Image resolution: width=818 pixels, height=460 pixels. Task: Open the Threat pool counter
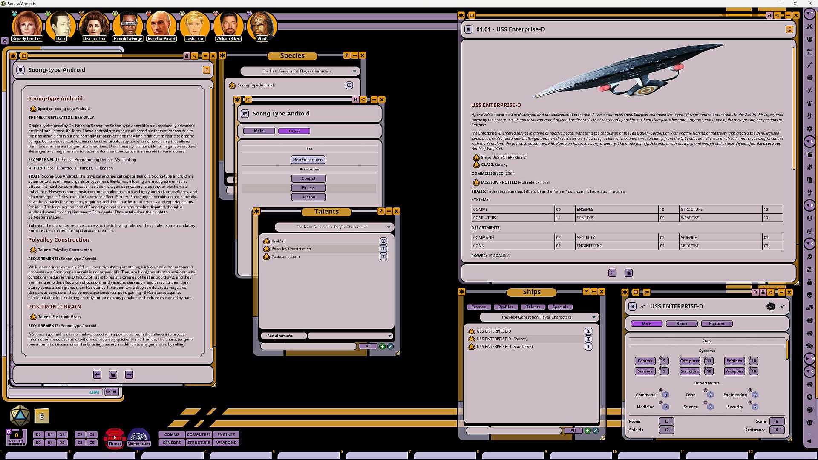tap(114, 438)
